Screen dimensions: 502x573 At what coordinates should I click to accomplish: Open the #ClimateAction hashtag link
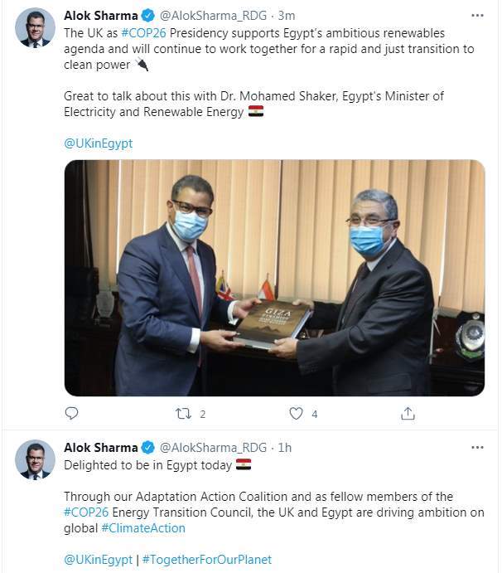(x=143, y=528)
